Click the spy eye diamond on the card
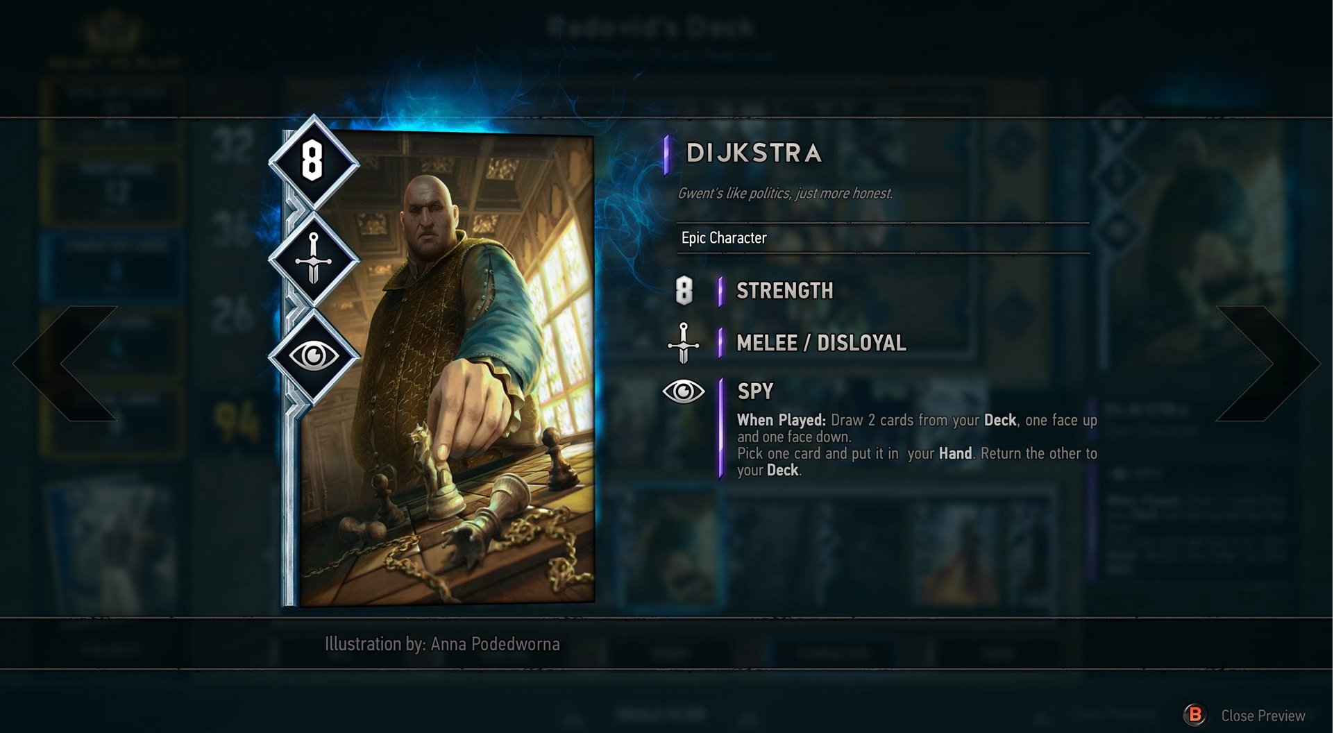This screenshot has height=733, width=1334. [x=314, y=356]
